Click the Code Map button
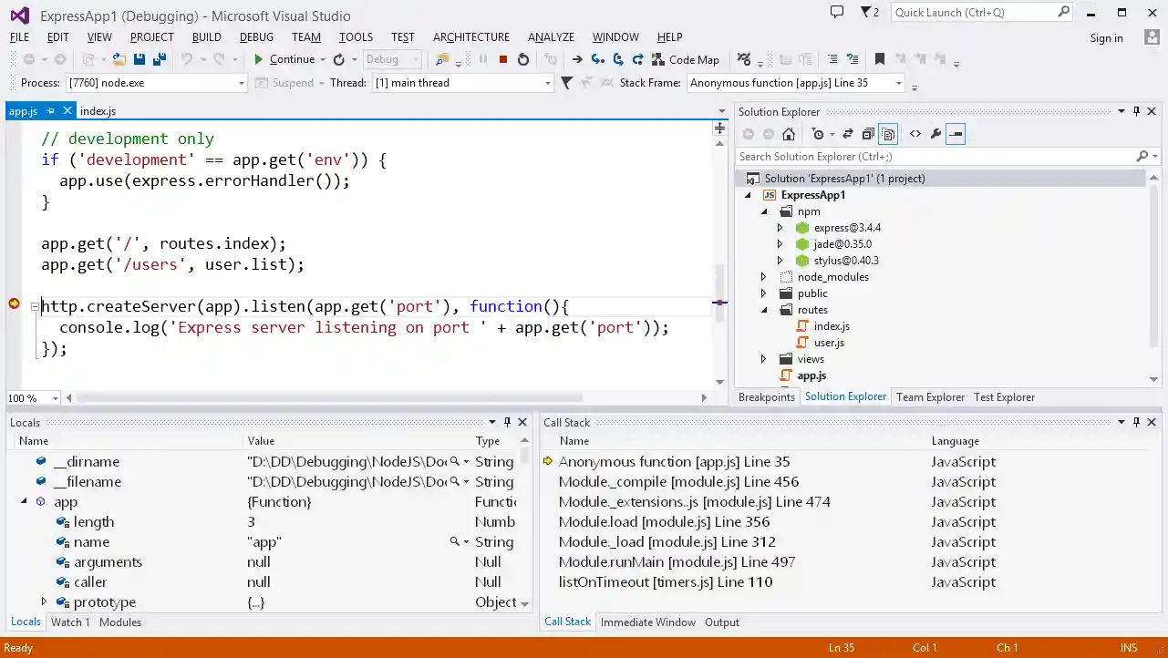 (686, 59)
